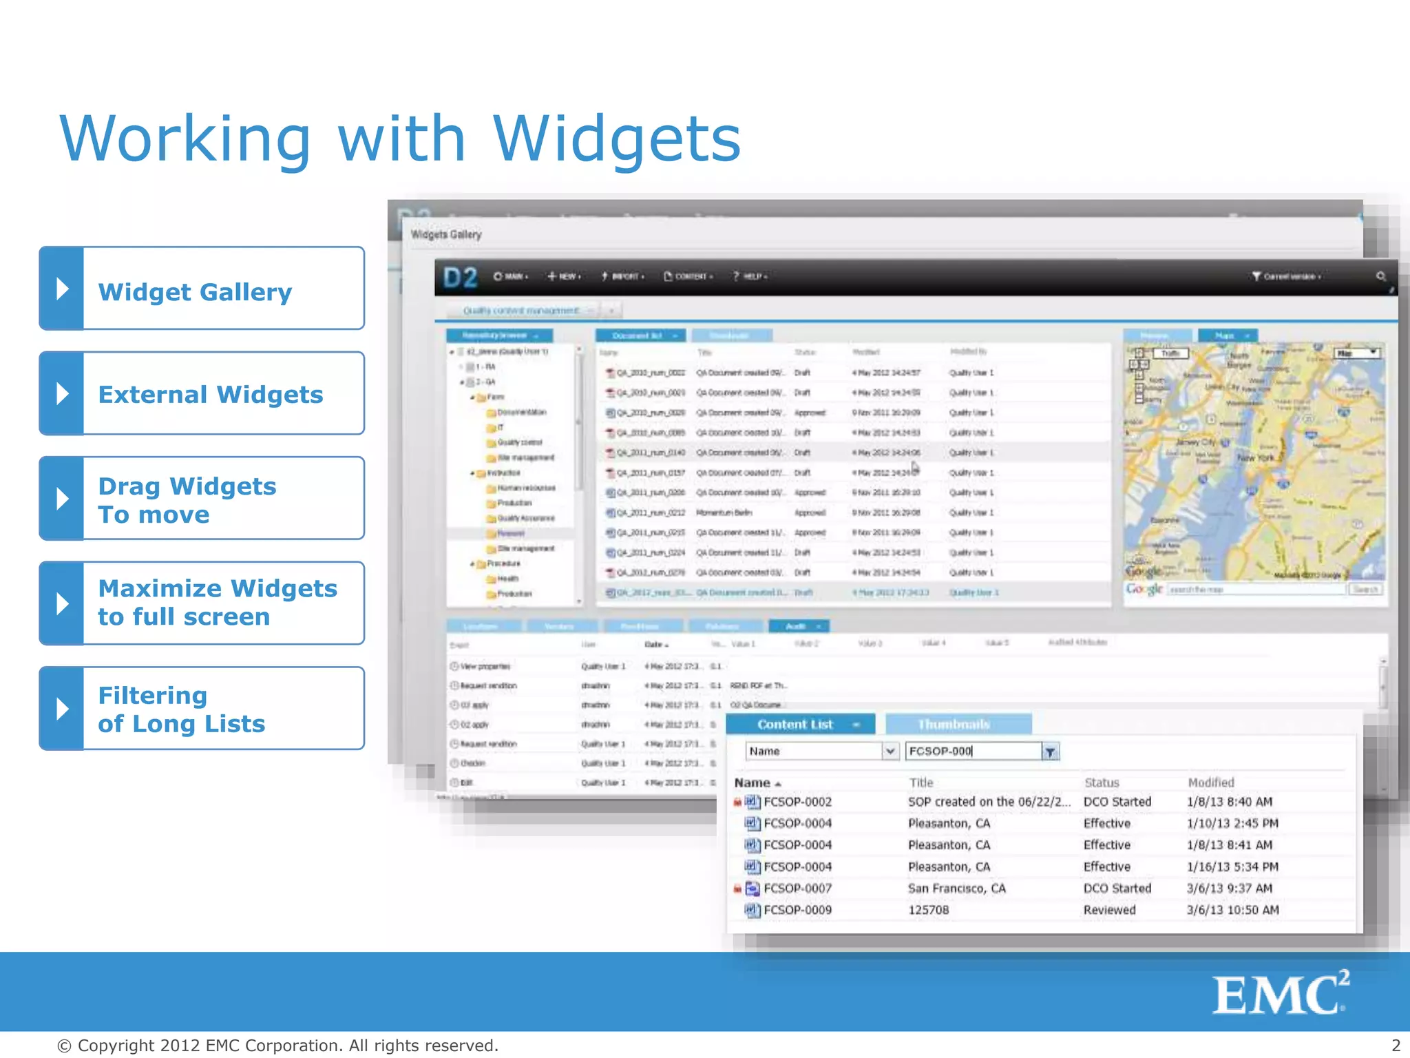Click the arrow icon on External Widgets item
The height and width of the screenshot is (1058, 1410).
(62, 394)
